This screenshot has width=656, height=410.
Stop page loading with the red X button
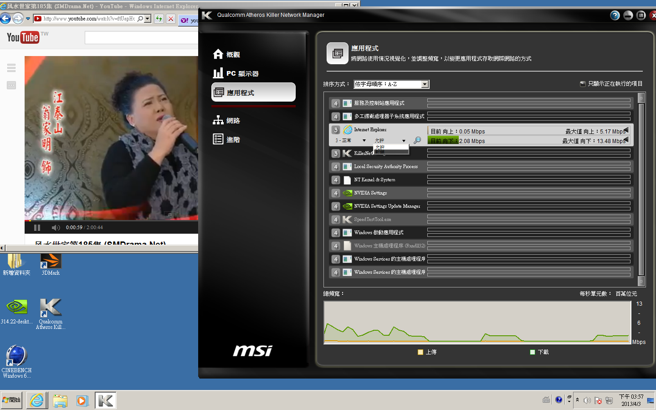coord(170,19)
